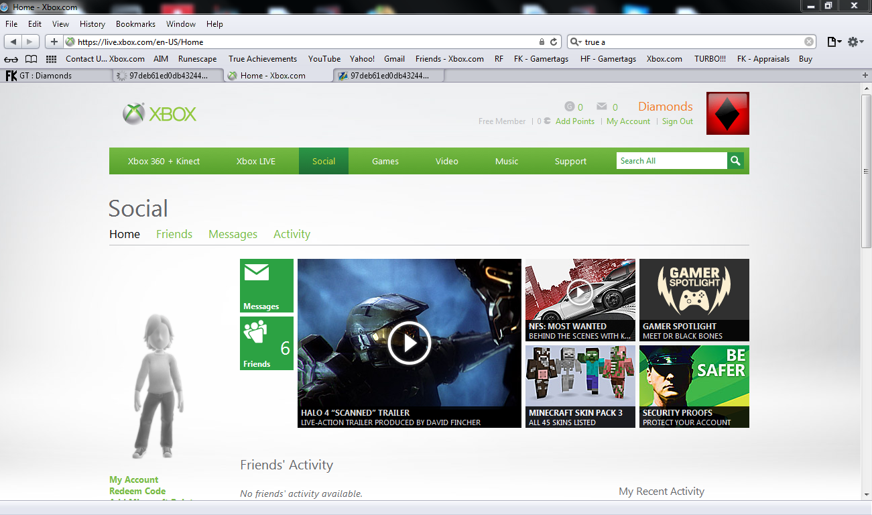Open the Diamonds gamertag link
This screenshot has width=872, height=515.
pyautogui.click(x=666, y=107)
